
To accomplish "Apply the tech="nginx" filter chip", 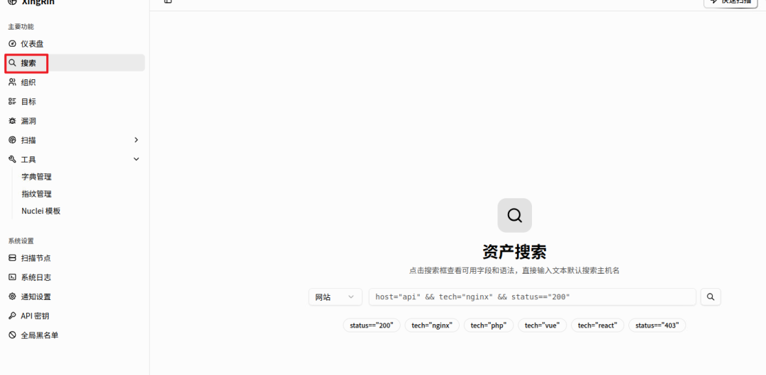I will coord(433,325).
